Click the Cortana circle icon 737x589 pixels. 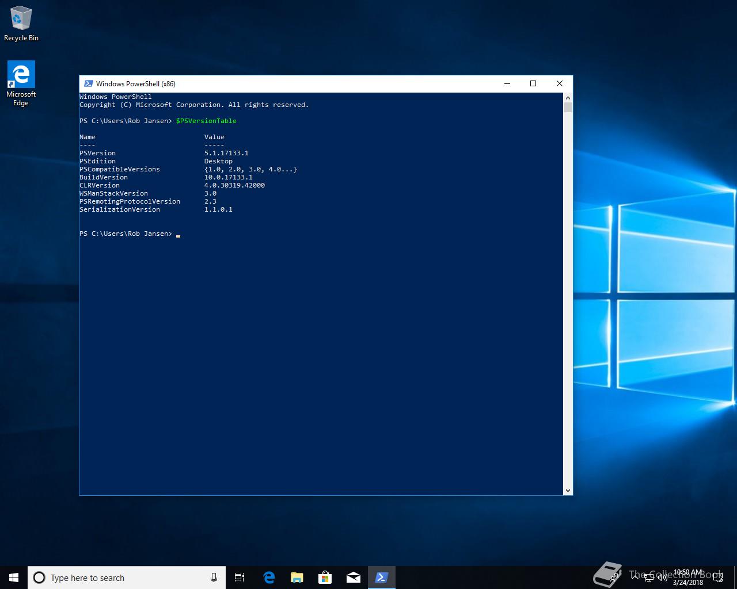tap(39, 577)
